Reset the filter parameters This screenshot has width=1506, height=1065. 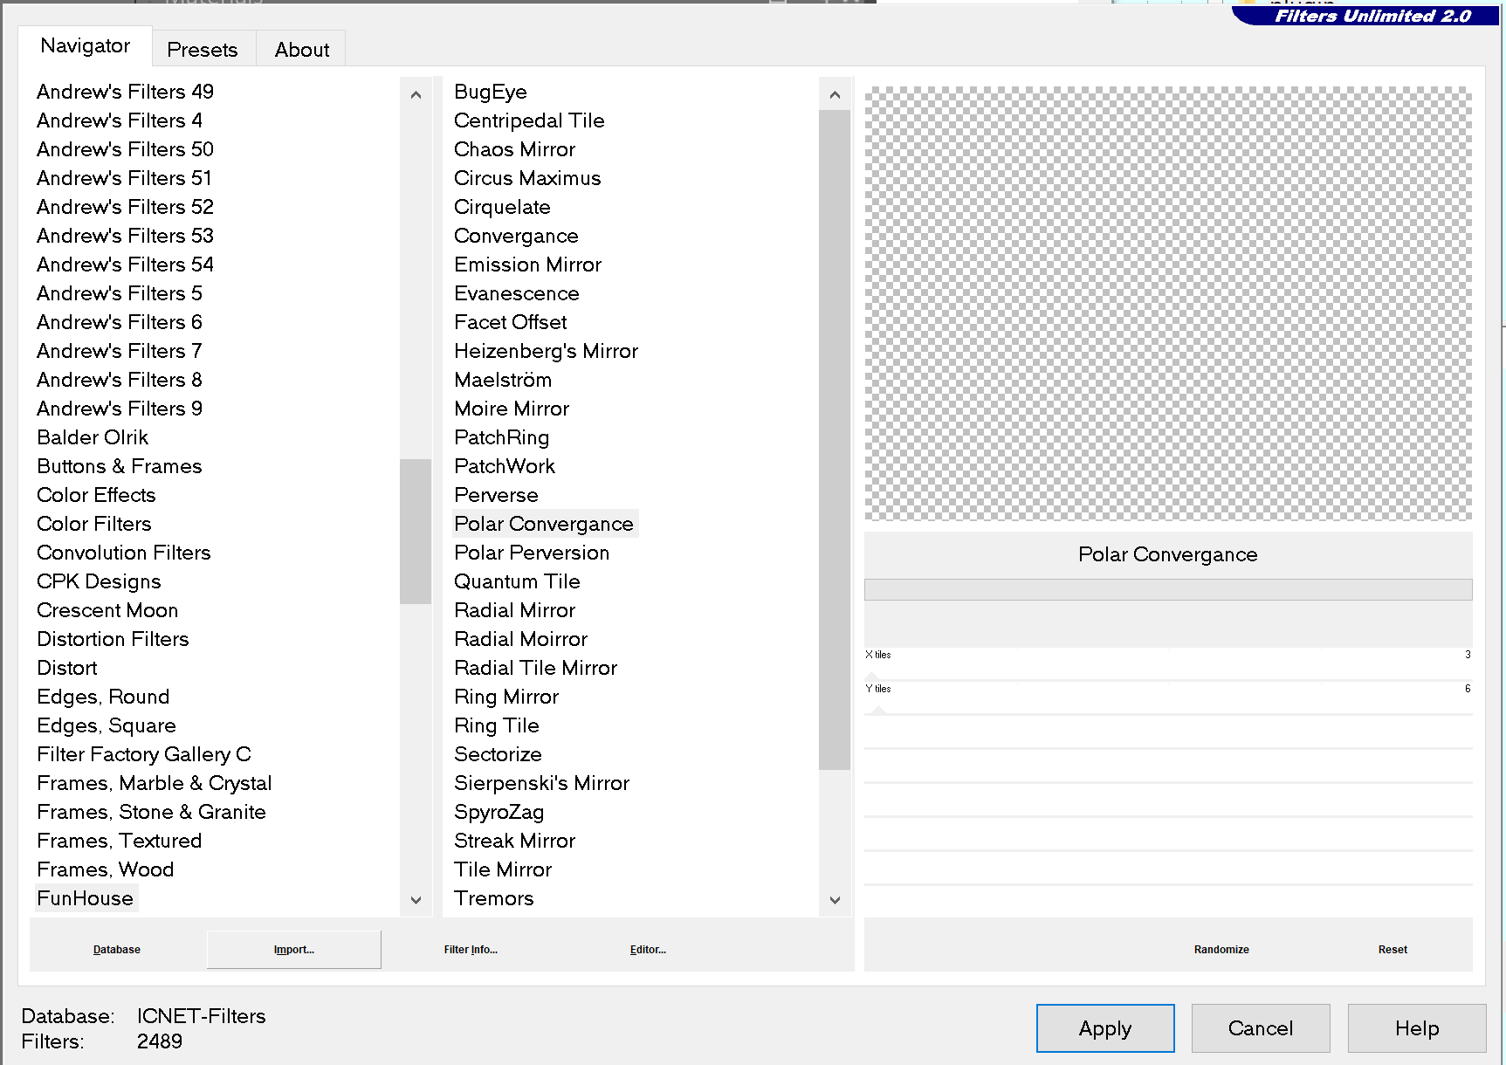pyautogui.click(x=1393, y=950)
